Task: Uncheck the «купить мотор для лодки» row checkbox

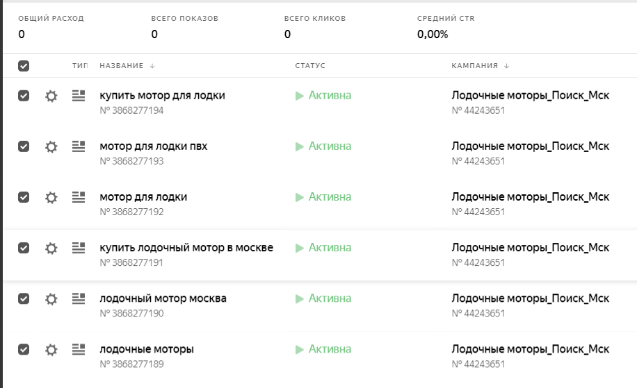Action: coord(24,96)
